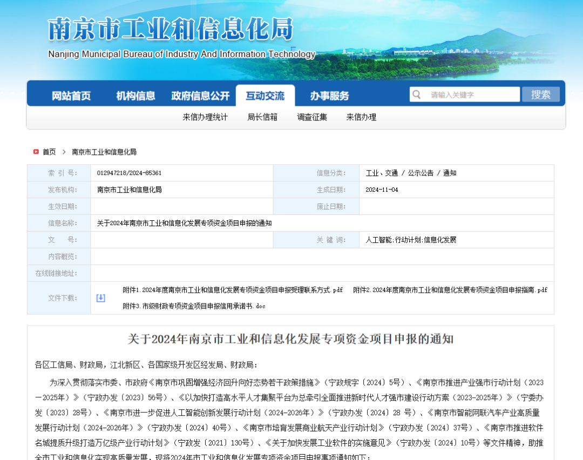Image resolution: width=583 pixels, height=460 pixels.
Task: Download 附件2 项目申报指南.pdf attachment
Action: click(450, 290)
